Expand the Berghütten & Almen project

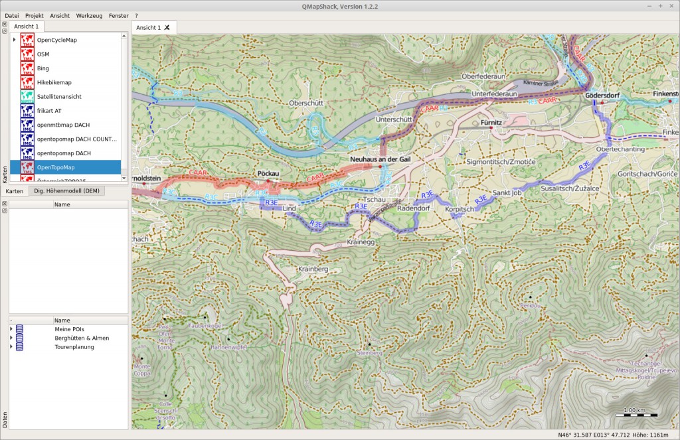11,338
